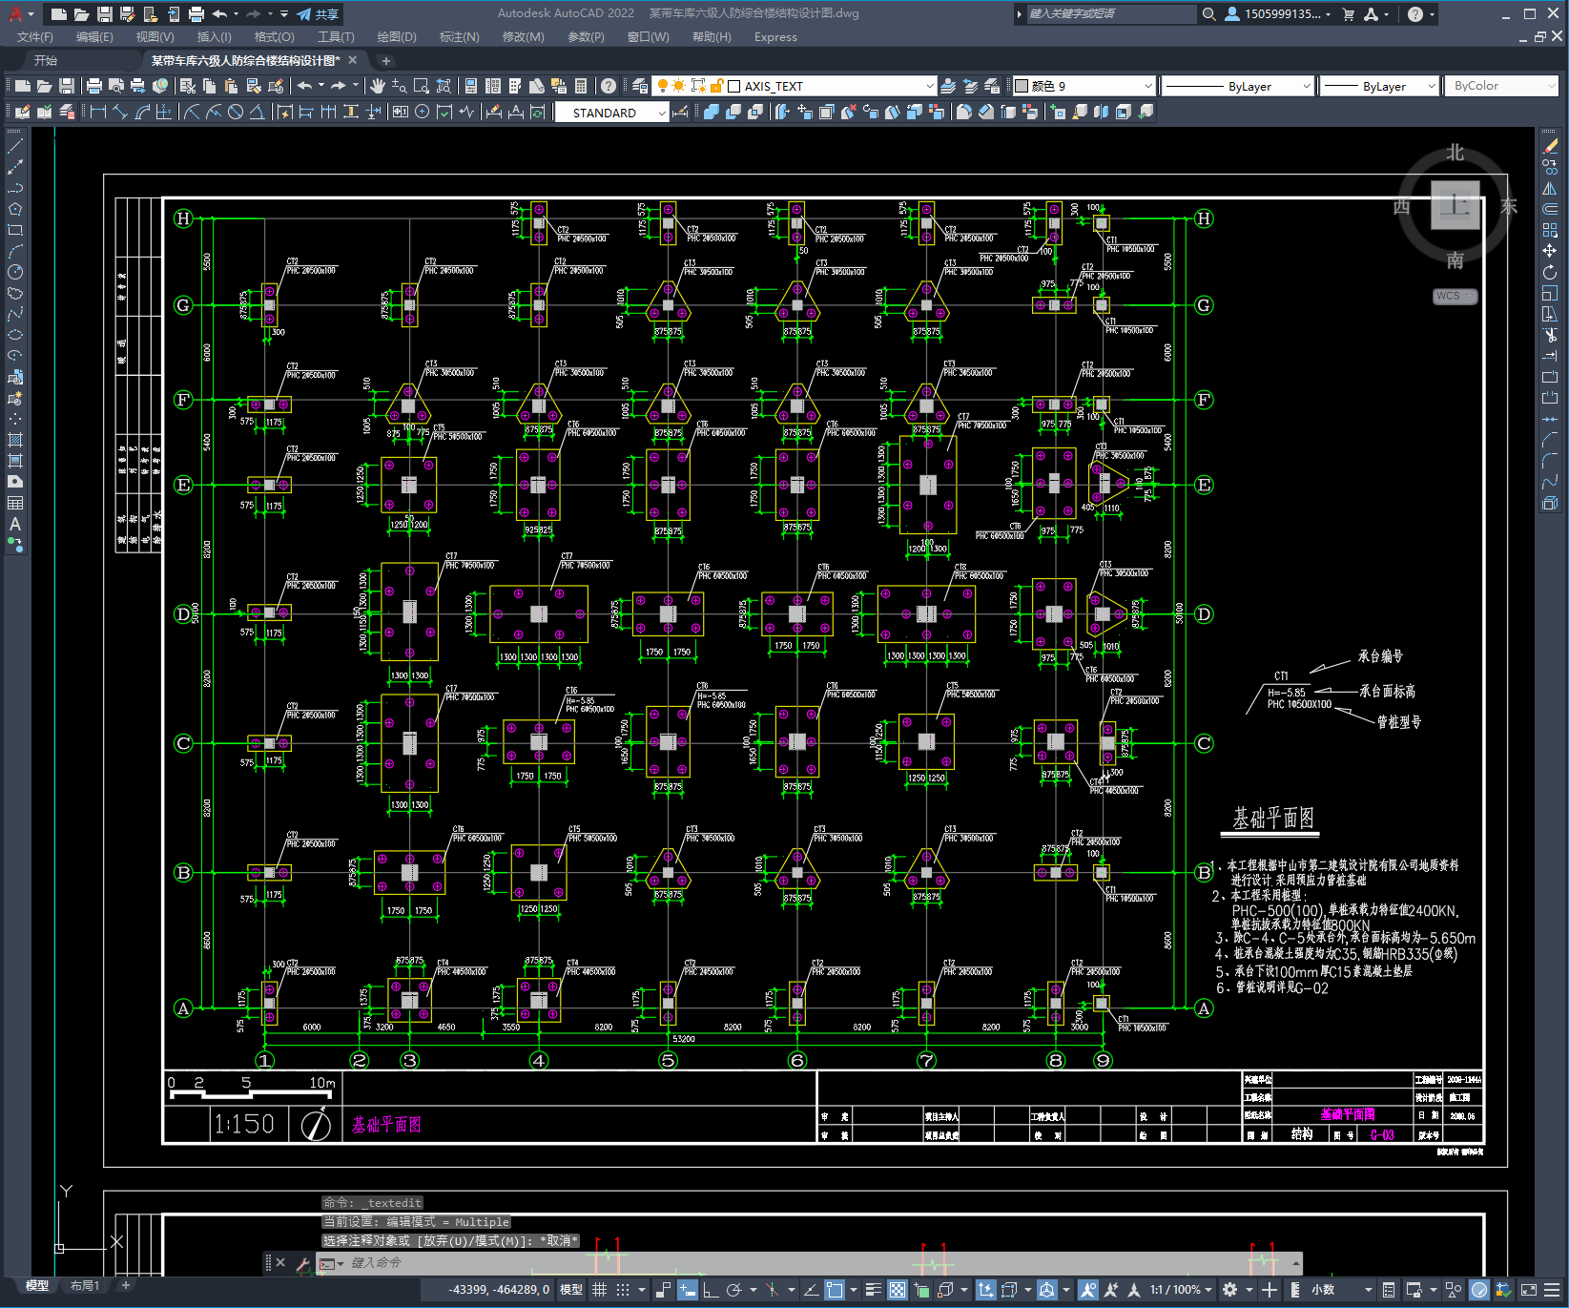Open the Express menu
The image size is (1569, 1308).
tap(775, 37)
